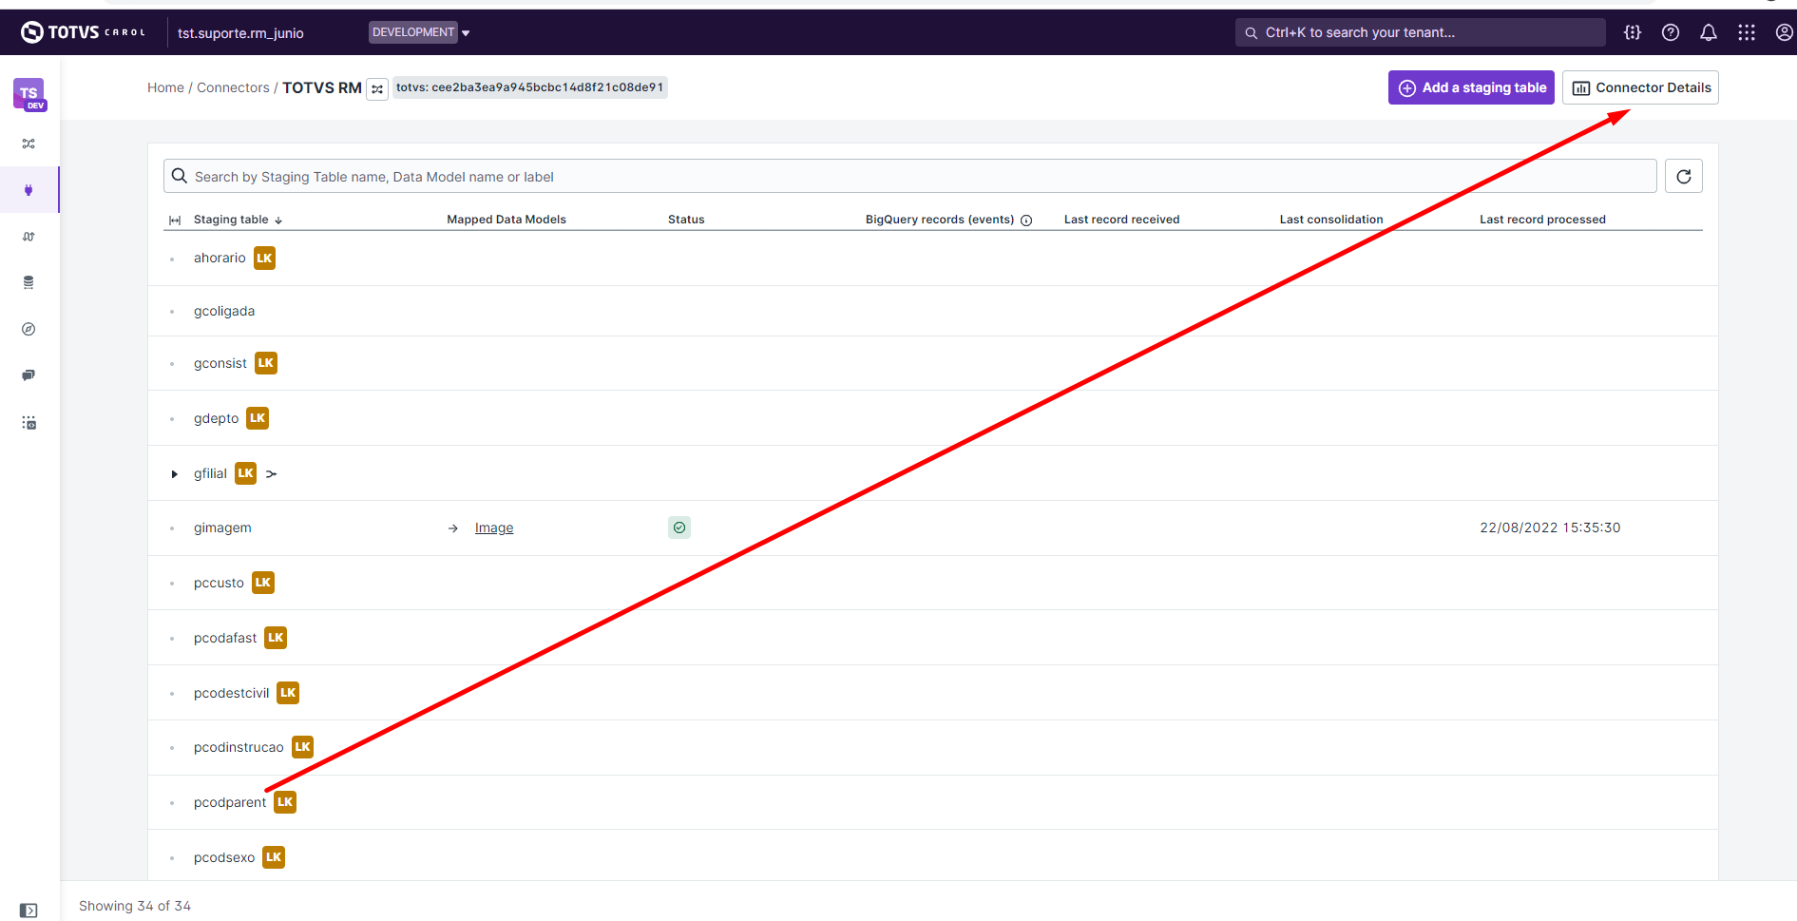Click the API curly braces icon

click(1632, 32)
